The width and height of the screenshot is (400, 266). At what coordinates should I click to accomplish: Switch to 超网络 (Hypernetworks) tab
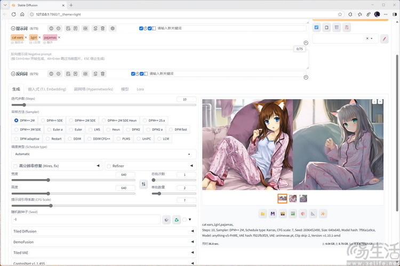tap(93, 89)
